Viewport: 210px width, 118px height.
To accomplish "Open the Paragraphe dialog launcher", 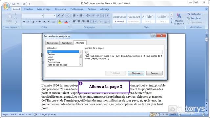I will [x=109, y=27].
